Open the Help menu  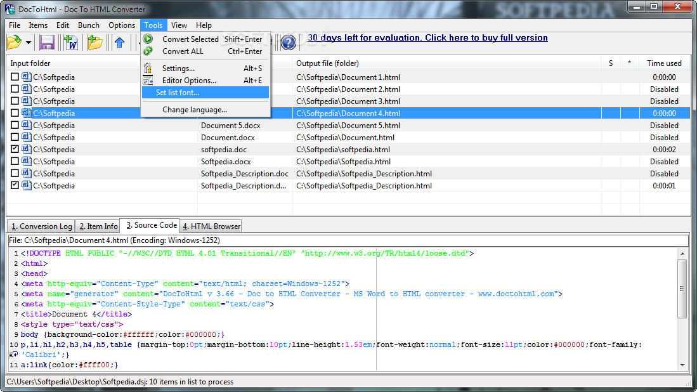tap(204, 25)
